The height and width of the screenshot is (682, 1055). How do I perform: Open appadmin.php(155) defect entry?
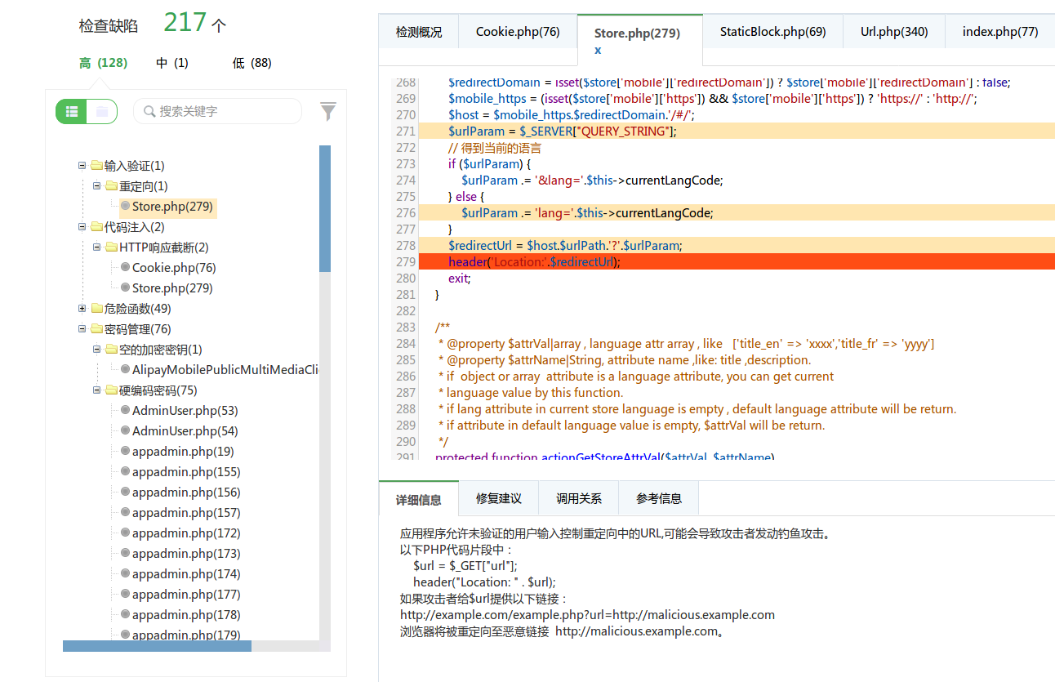pos(185,472)
